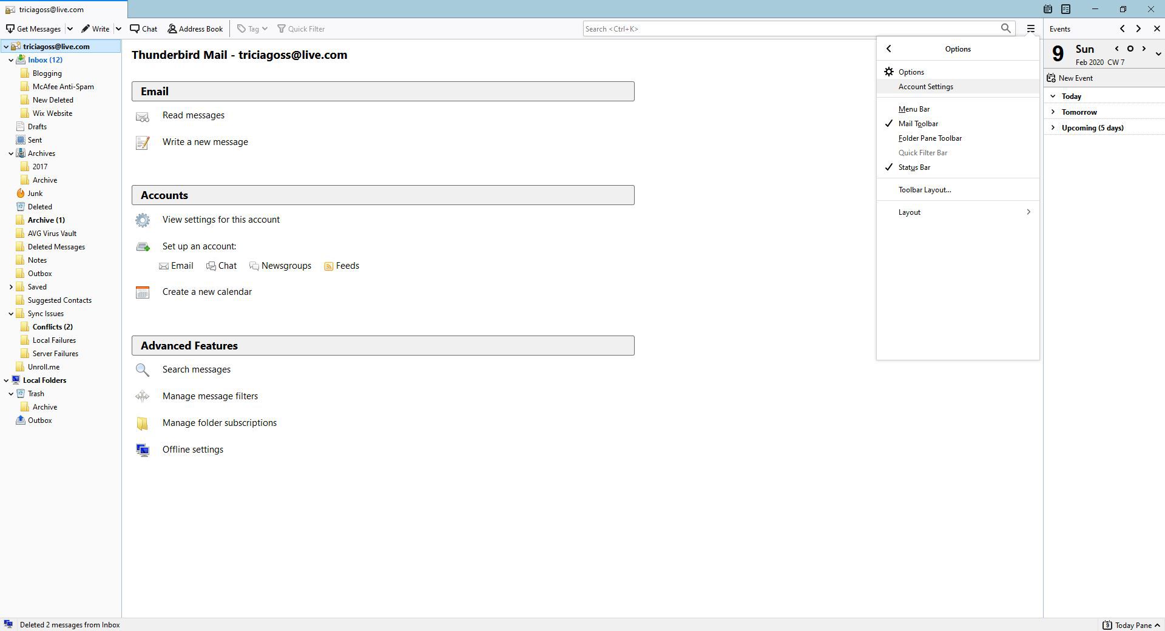Collapse the Archives folder
This screenshot has width=1165, height=631.
tap(11, 153)
